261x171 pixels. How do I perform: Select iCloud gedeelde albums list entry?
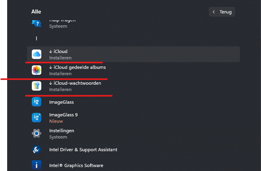tap(133, 70)
